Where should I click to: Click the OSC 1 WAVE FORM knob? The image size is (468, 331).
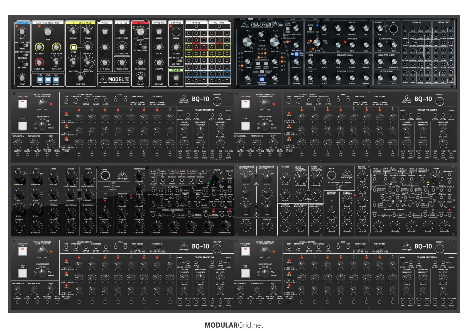click(x=19, y=177)
